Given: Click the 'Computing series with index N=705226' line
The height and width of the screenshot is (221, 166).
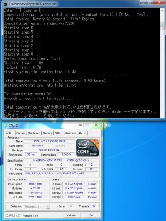Looking at the screenshot, I should (x=39, y=23).
